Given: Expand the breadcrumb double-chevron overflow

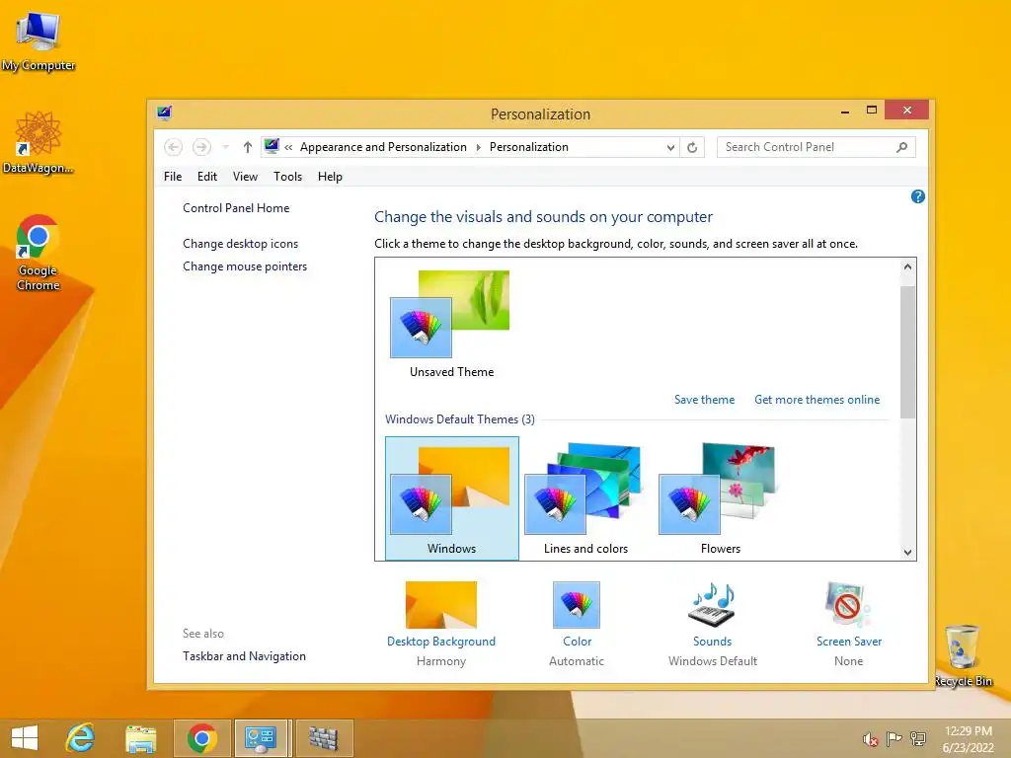Looking at the screenshot, I should click(289, 147).
